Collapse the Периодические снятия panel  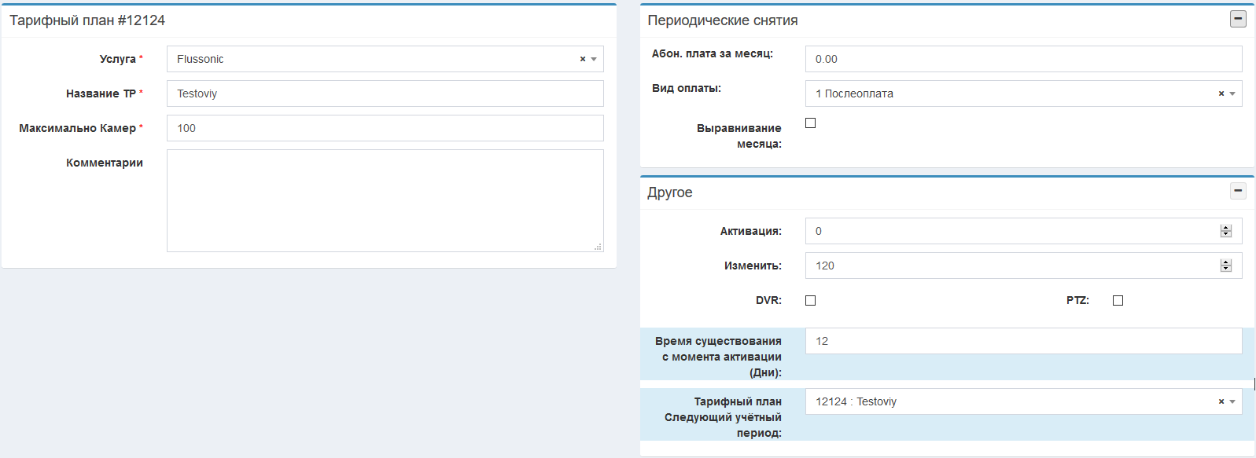pyautogui.click(x=1238, y=19)
